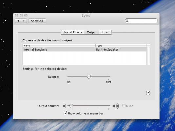Image resolution: width=175 pixels, height=131 pixels.
Task: Switch to the Sound Effects tab
Action: [73, 32]
